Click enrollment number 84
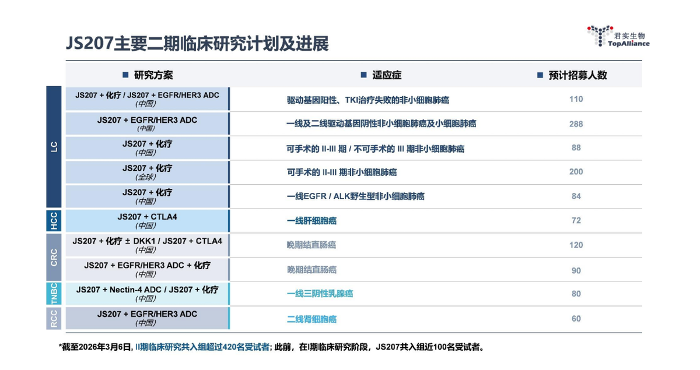Image resolution: width=700 pixels, height=370 pixels. tap(576, 196)
